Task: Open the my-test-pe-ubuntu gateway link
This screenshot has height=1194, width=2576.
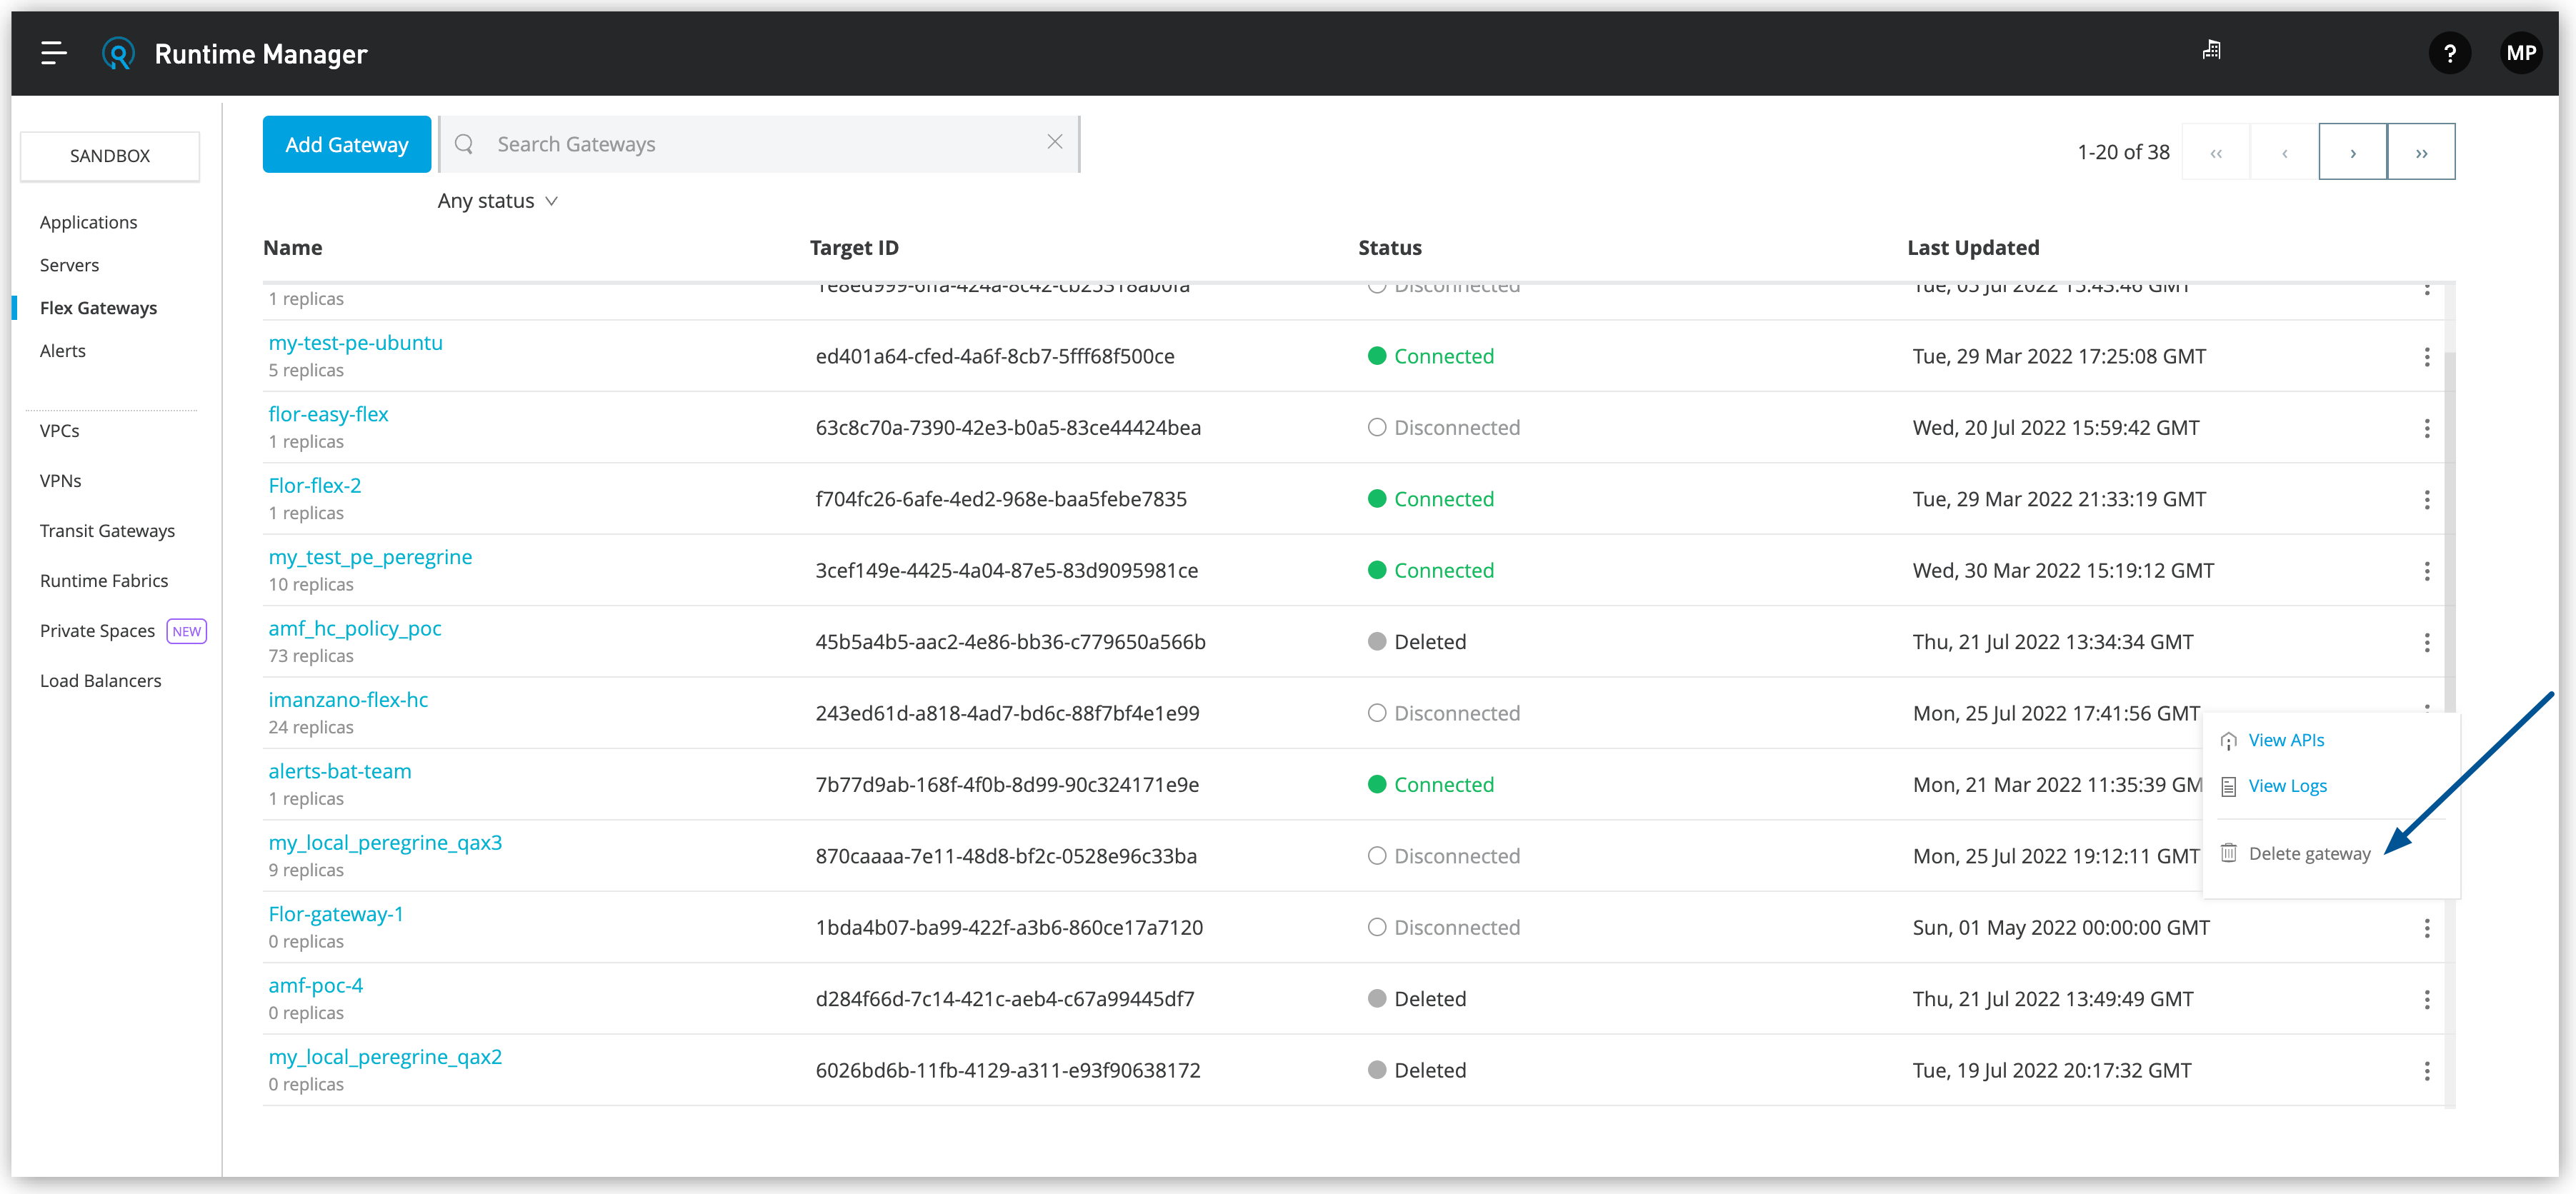Action: pos(355,343)
